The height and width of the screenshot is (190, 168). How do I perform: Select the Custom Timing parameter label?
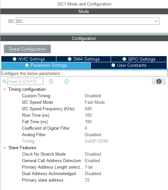(36, 96)
